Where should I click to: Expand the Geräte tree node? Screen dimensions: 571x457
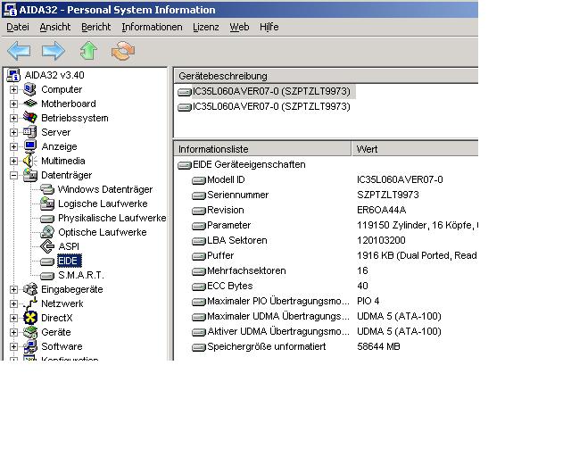tap(13, 332)
